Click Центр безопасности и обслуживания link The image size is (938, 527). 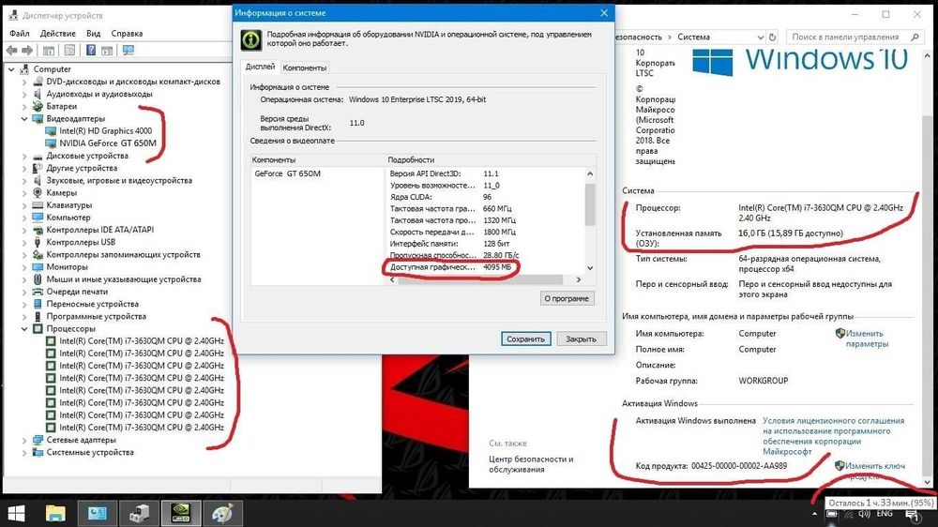point(531,464)
